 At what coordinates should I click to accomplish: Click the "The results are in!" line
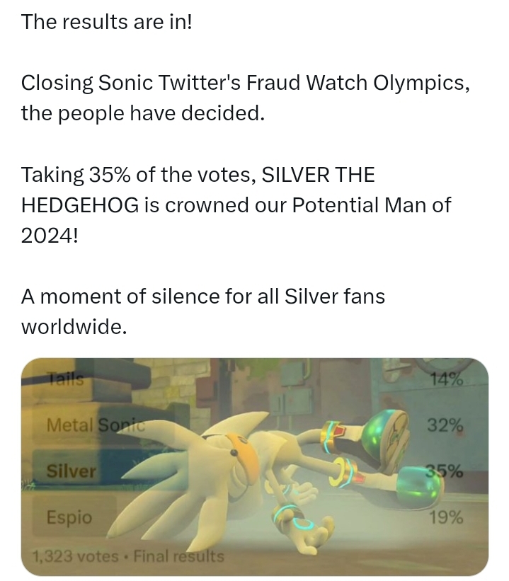(107, 21)
